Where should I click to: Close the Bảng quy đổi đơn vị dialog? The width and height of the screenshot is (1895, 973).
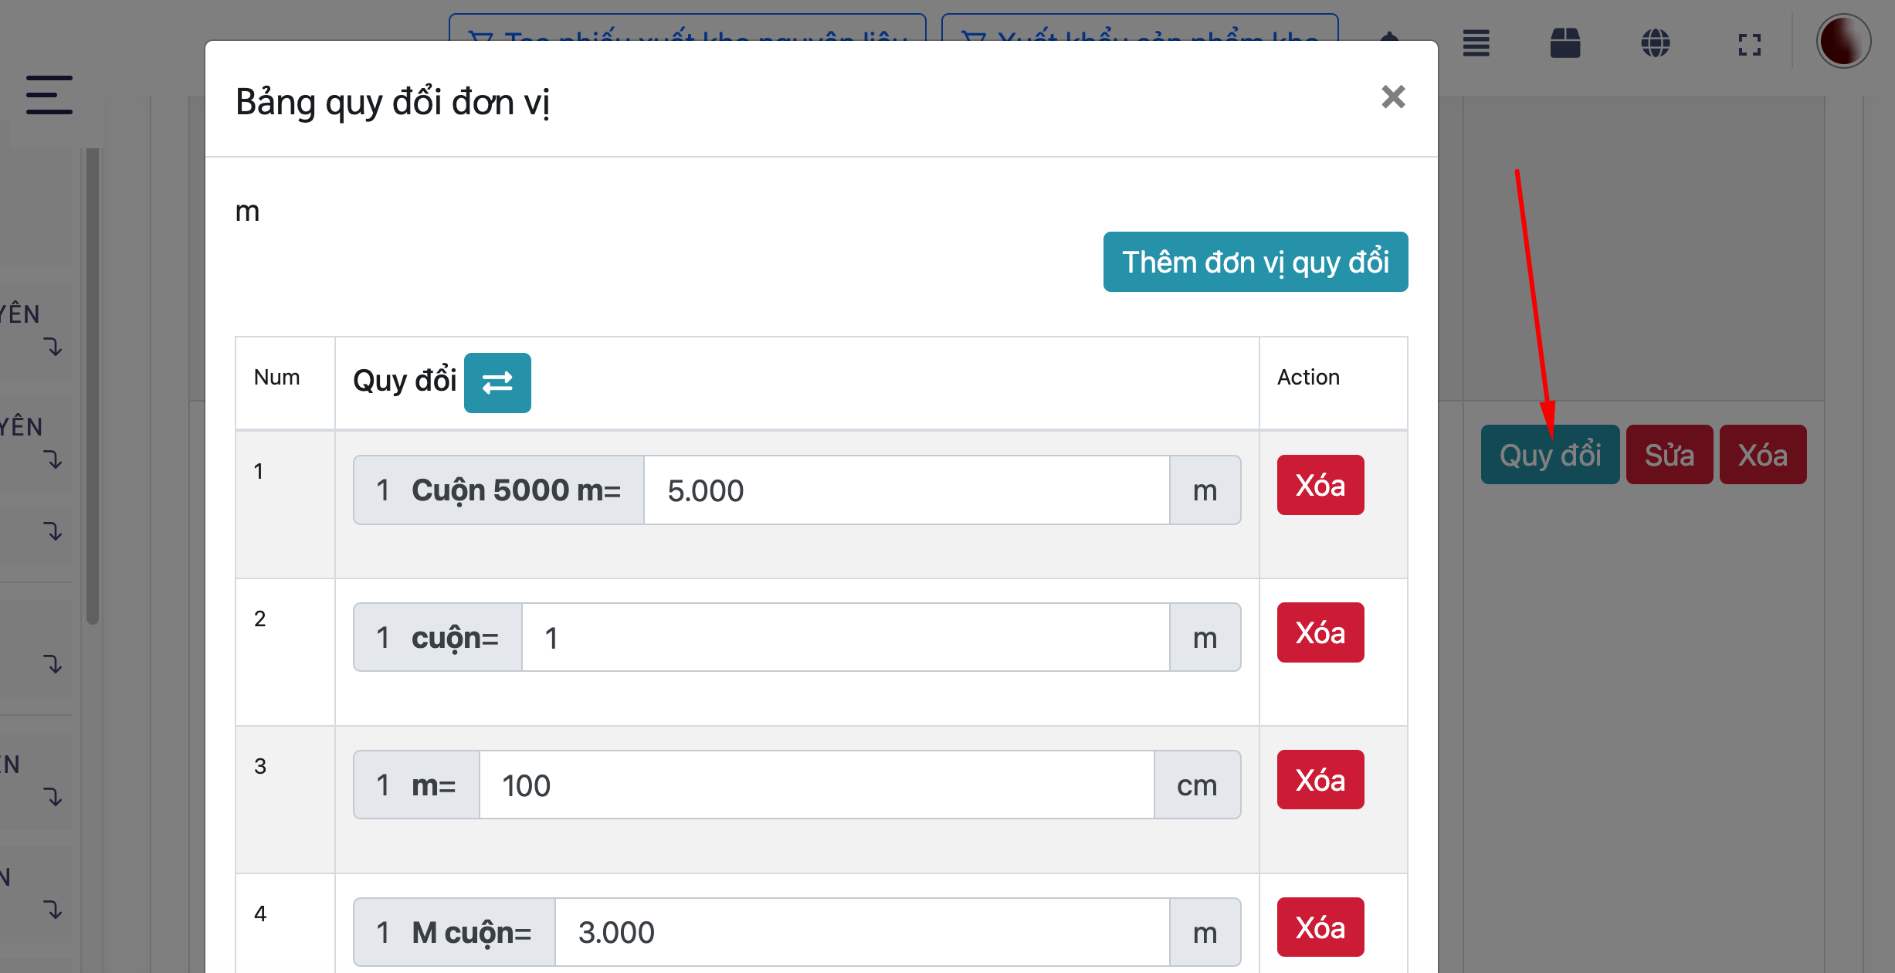1393,97
